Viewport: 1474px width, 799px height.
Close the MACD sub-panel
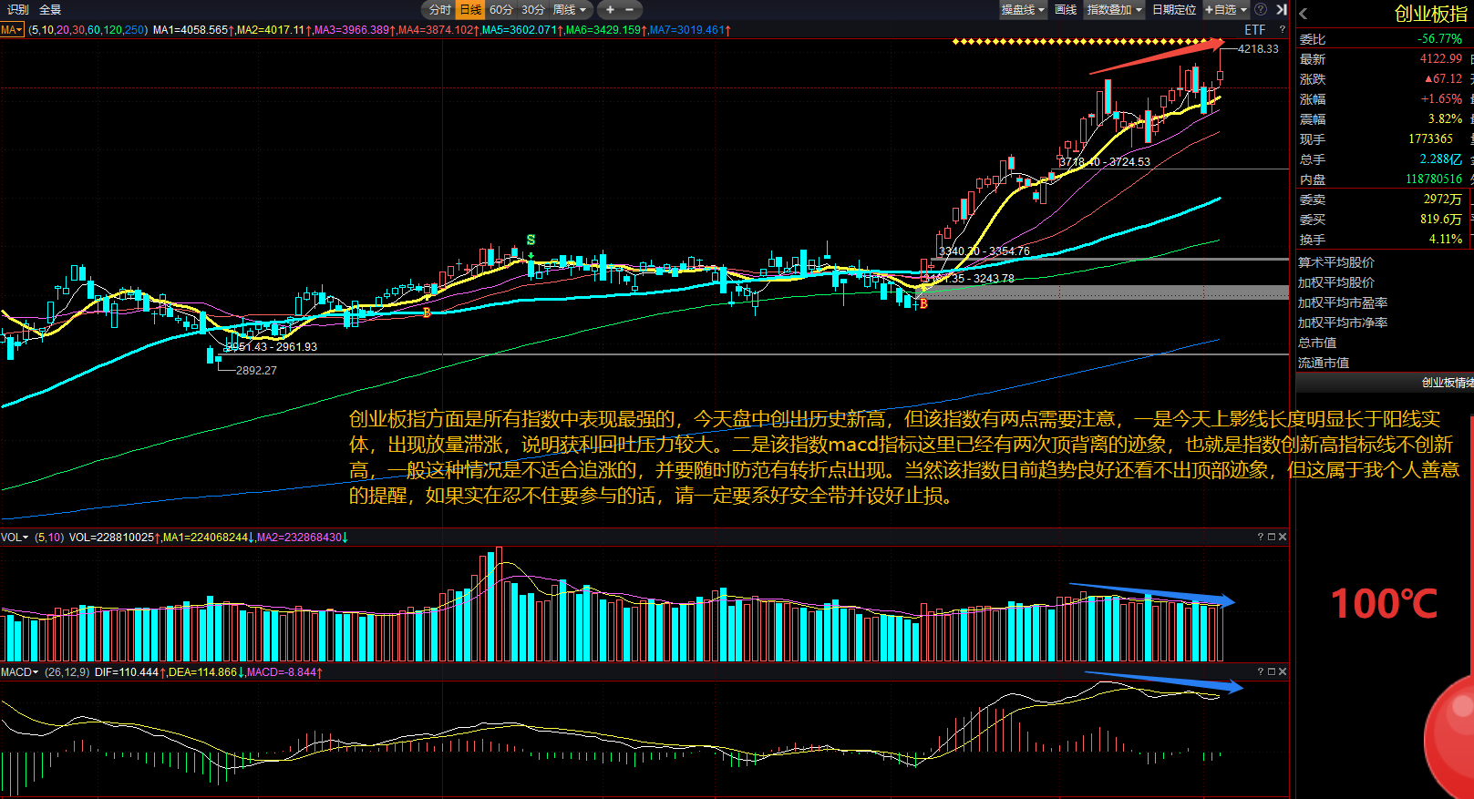coord(1283,672)
